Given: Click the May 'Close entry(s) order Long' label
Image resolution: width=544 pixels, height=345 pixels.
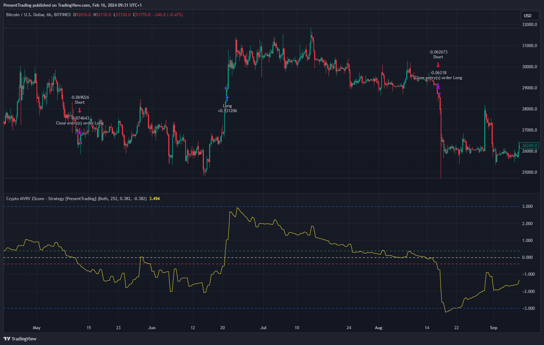Looking at the screenshot, I should [x=80, y=123].
